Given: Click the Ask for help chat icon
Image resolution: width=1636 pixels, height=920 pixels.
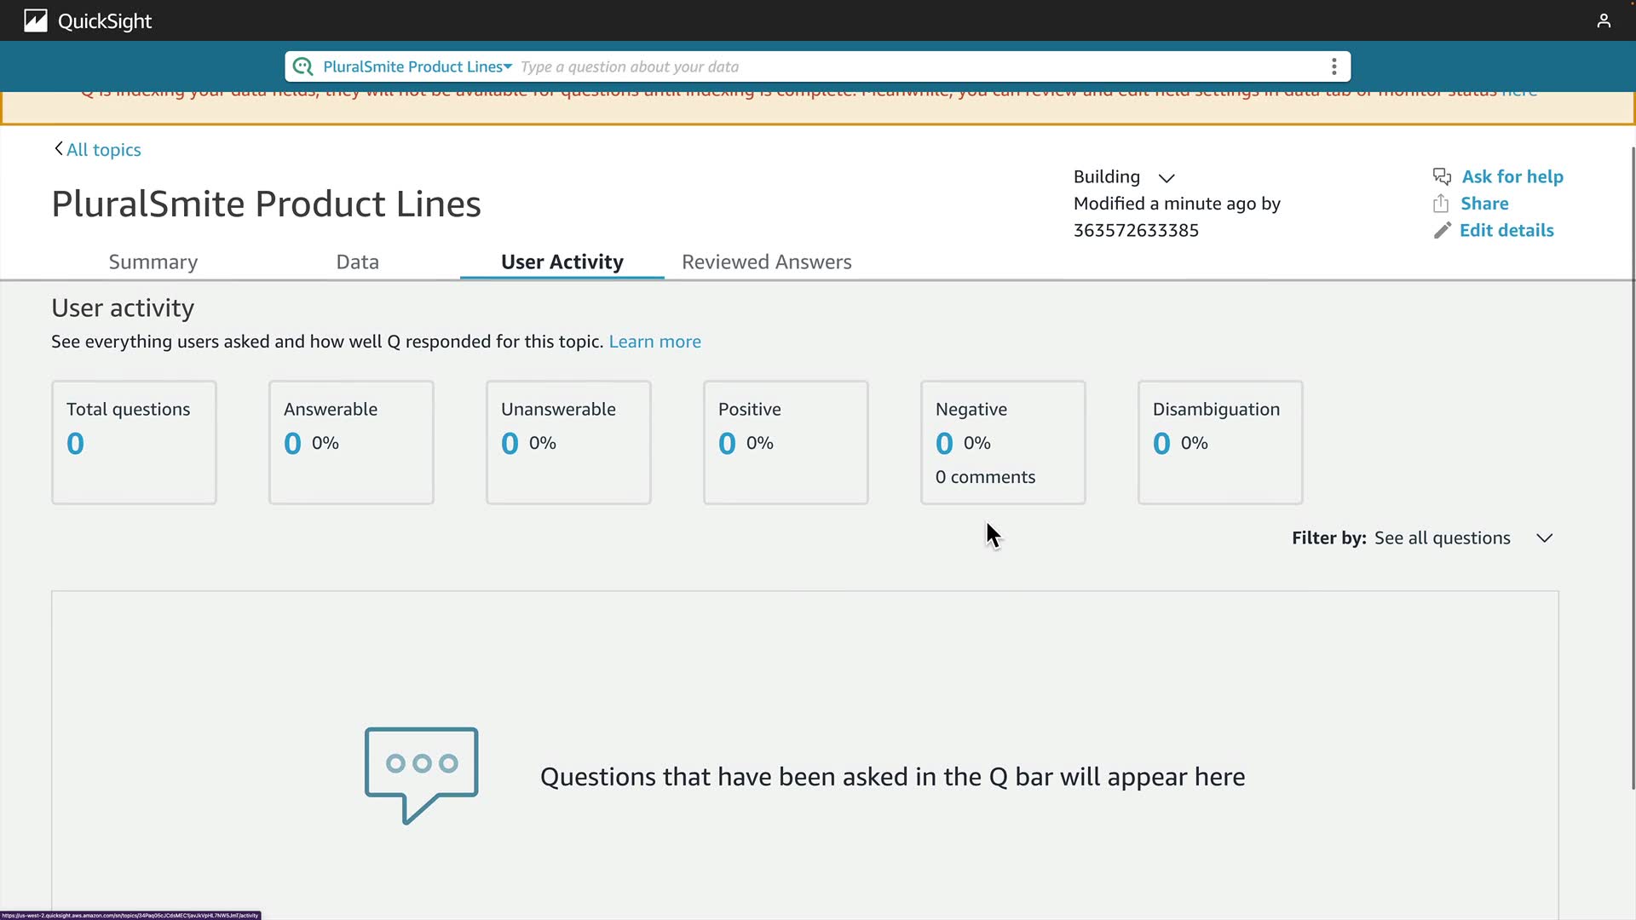Looking at the screenshot, I should (x=1442, y=176).
